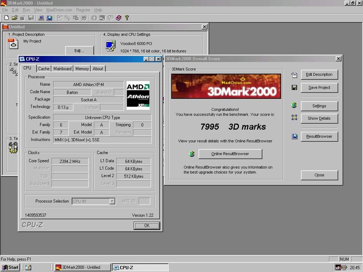Click the monitor icon beside Voodoo5 6000 PCI
This screenshot has height=272, width=363.
(111, 46)
